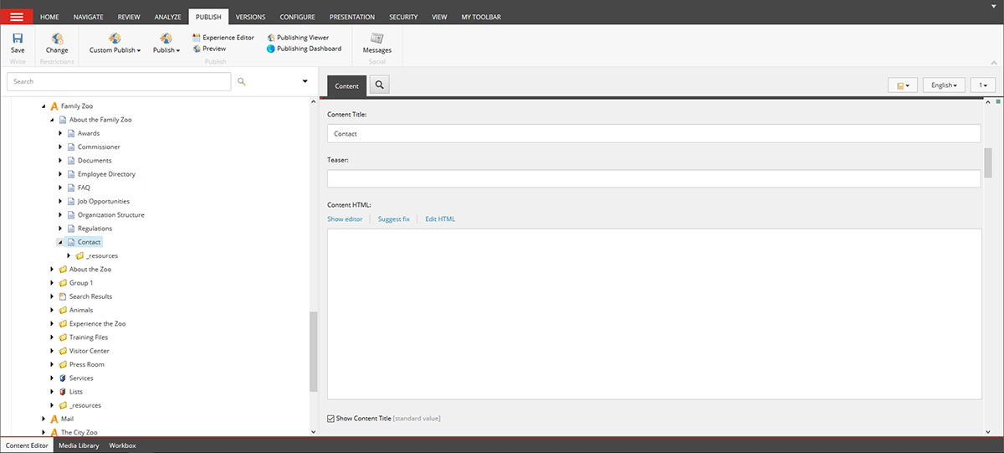
Task: Open the English language dropdown
Action: pyautogui.click(x=944, y=85)
